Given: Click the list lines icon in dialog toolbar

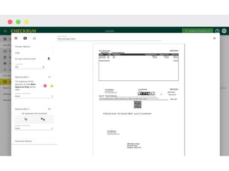Looking at the screenshot, I should [x=16, y=38].
